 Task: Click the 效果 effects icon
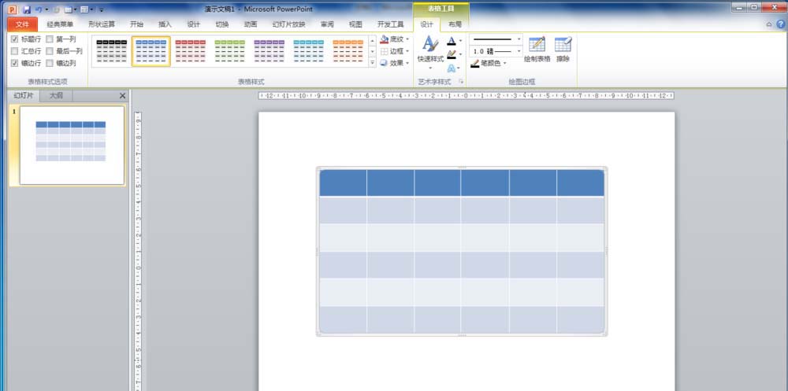[385, 63]
